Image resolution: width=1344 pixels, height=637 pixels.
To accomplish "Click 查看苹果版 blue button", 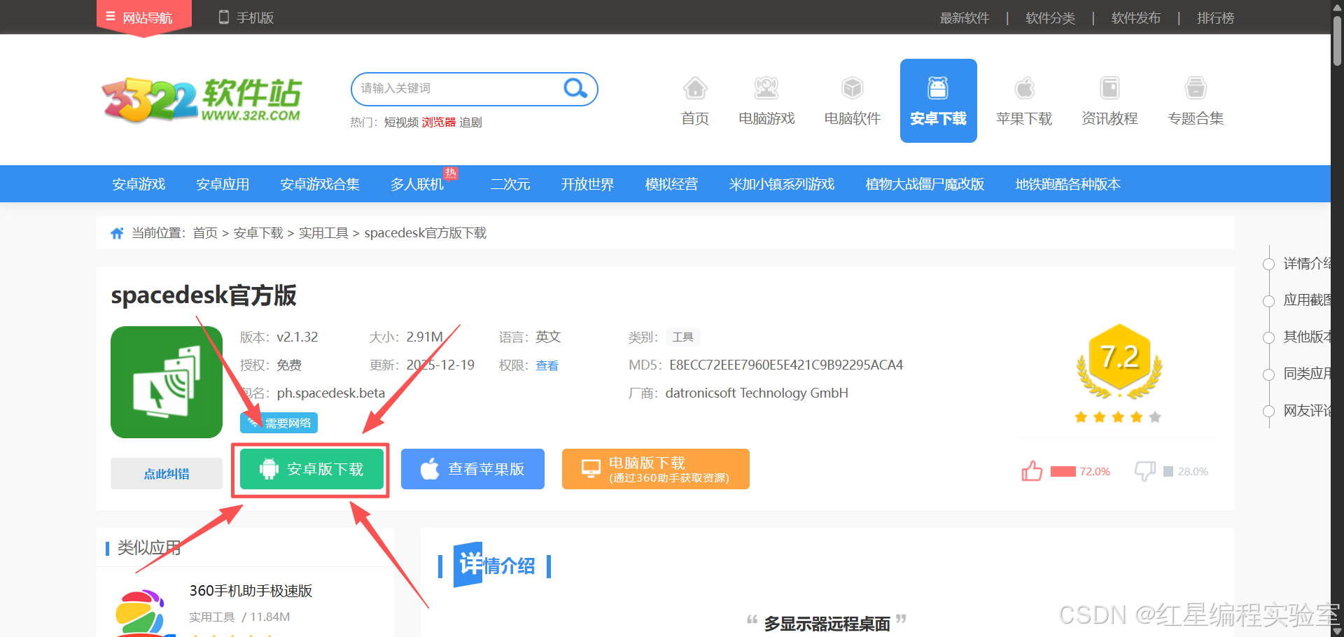I will point(472,469).
